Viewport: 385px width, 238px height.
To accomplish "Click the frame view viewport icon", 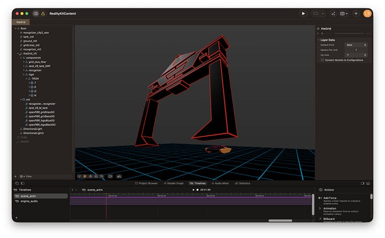I will tap(110, 176).
